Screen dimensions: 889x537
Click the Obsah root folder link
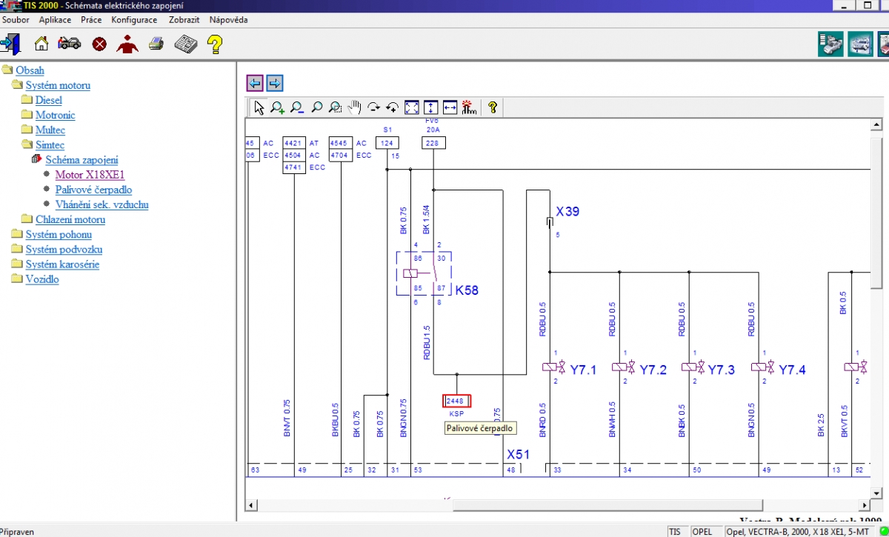[x=30, y=70]
